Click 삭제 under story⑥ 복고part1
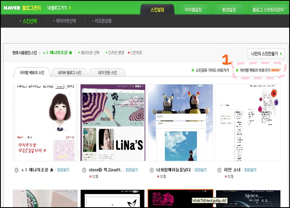The height and width of the screenshot is (208, 290). click(94, 177)
